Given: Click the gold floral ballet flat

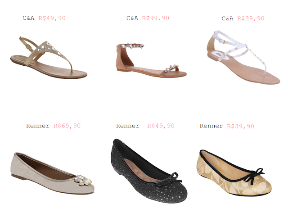Looking at the screenshot, I should [x=234, y=173].
